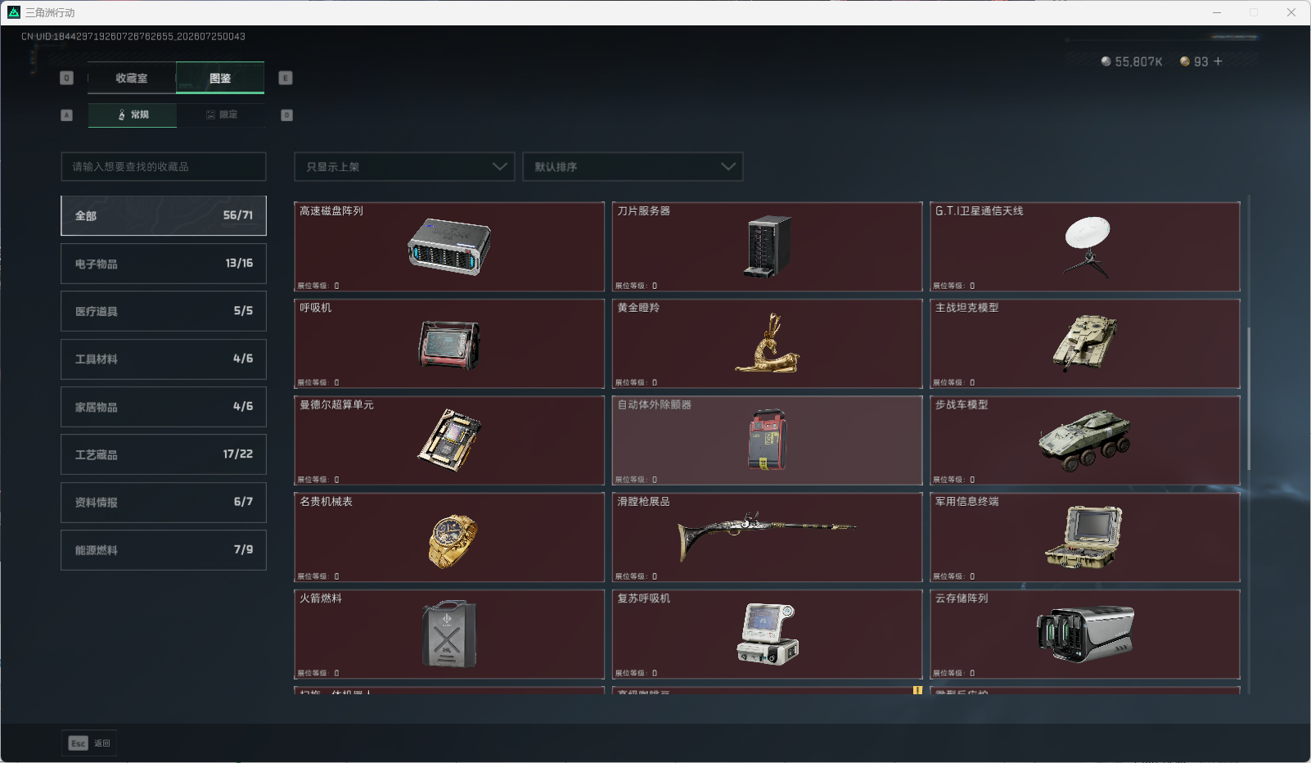The height and width of the screenshot is (763, 1311).
Task: Click the item list vertical scrollbar
Action: (1249, 399)
